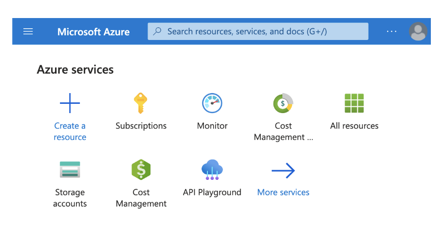Open the Subscriptions key icon
The height and width of the screenshot is (233, 444).
pyautogui.click(x=140, y=103)
